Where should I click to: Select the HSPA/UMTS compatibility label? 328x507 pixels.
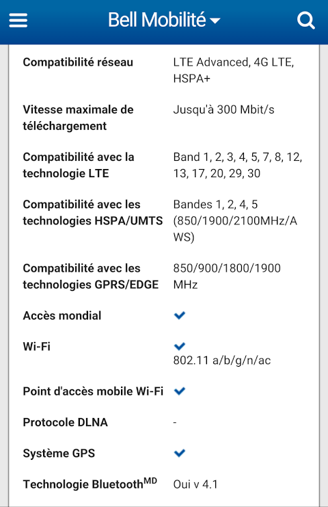(93, 213)
